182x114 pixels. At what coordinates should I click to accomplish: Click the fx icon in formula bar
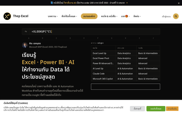[x=26, y=32]
